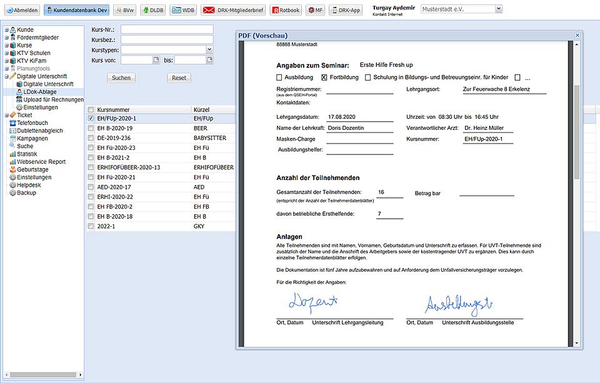Click the Backup icon in sidebar
The image size is (600, 383).
[12, 193]
